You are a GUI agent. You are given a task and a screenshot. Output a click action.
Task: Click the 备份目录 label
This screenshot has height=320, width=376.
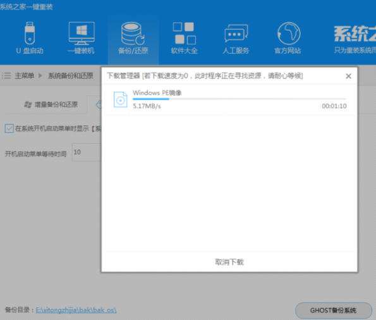click(20, 310)
